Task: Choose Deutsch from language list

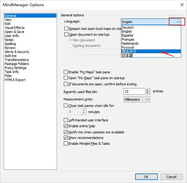Action: pos(151,27)
